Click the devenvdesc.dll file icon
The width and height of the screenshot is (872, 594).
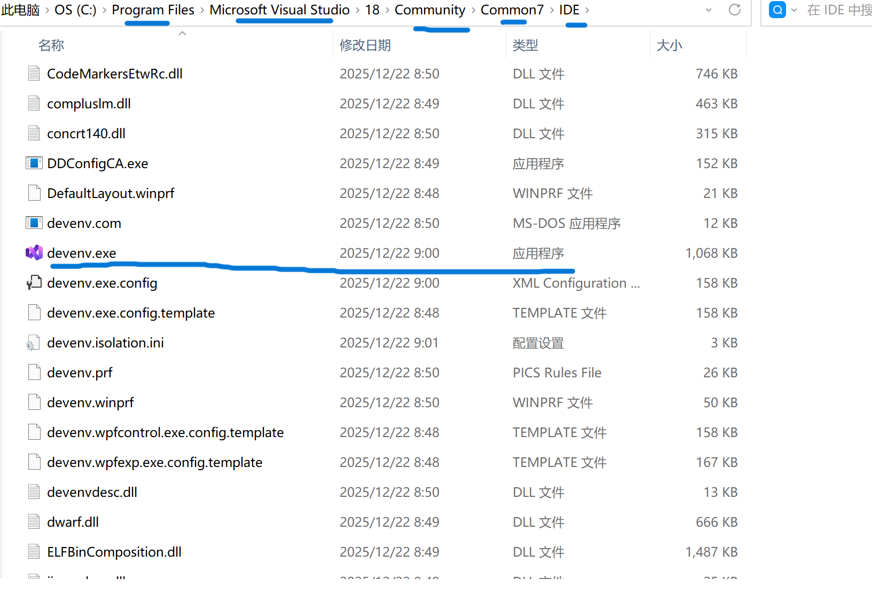click(x=34, y=492)
